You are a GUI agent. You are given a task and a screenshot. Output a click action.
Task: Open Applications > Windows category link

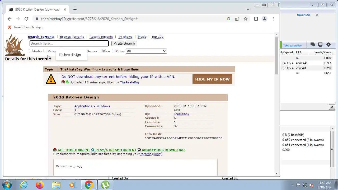(x=92, y=106)
